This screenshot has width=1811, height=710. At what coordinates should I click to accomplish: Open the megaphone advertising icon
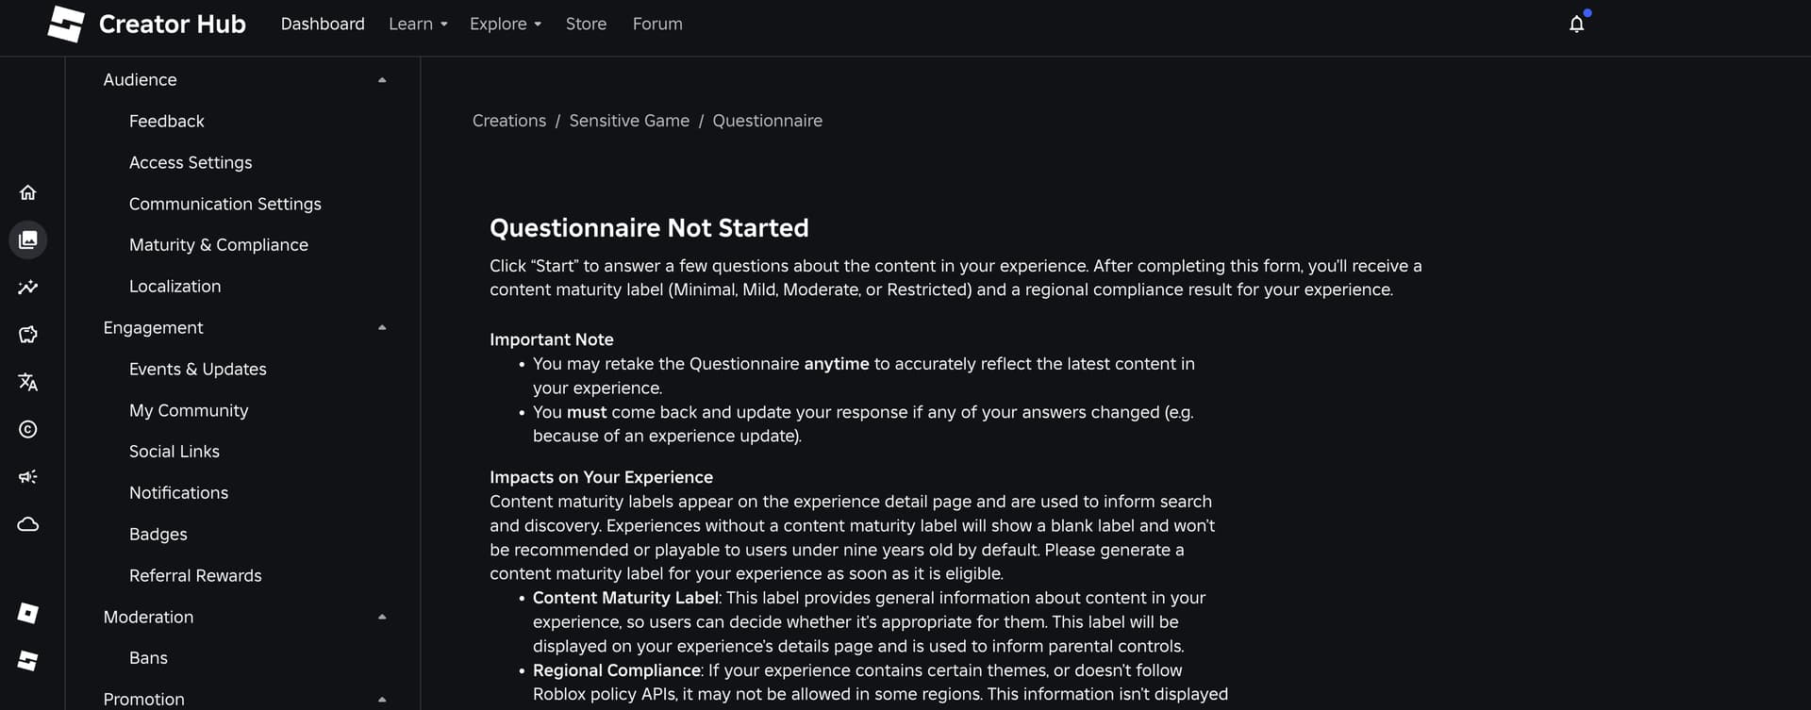(x=28, y=476)
